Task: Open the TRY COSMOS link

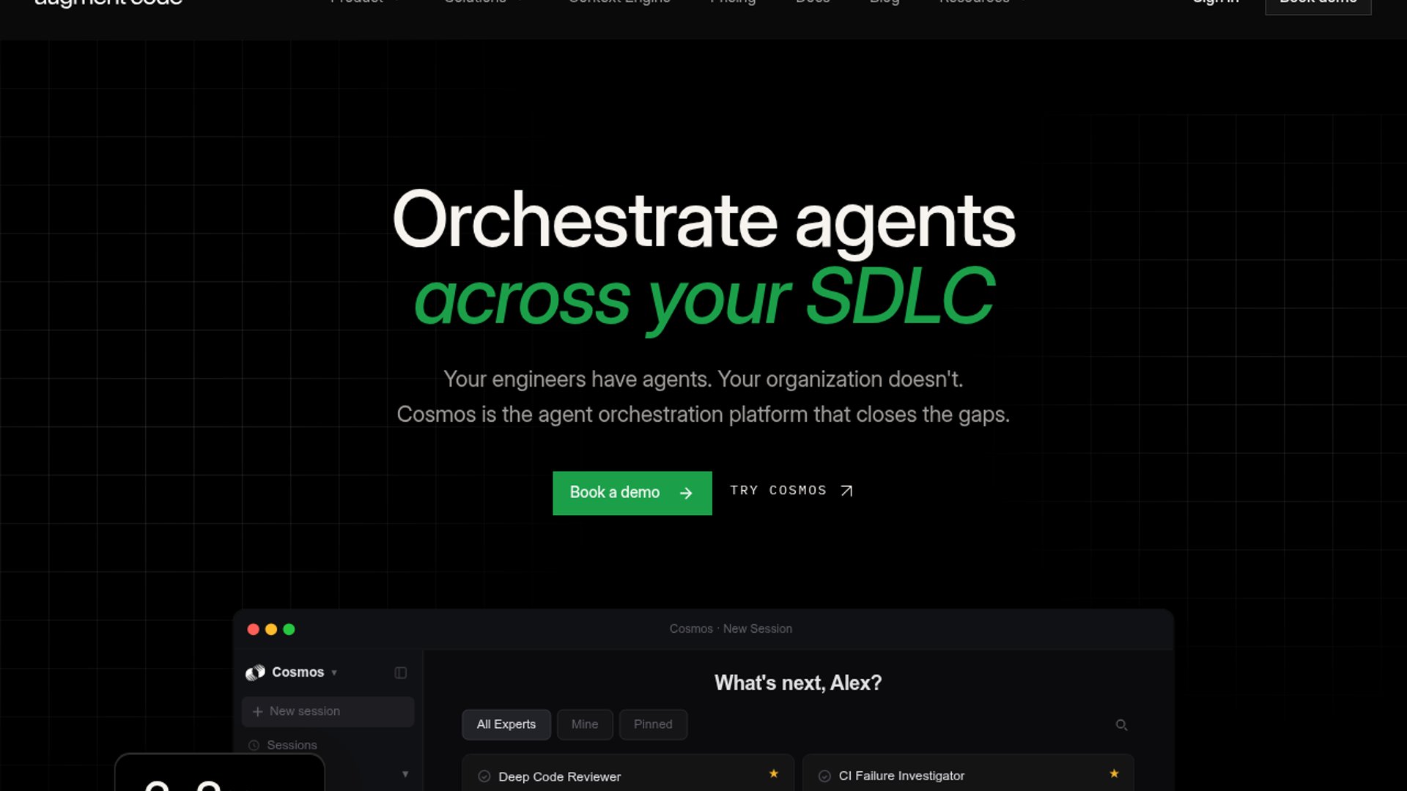Action: pos(791,491)
